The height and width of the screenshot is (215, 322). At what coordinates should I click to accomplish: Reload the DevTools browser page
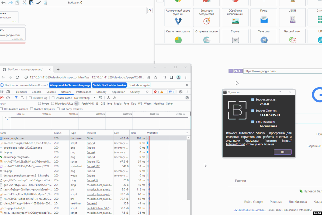click(17, 77)
